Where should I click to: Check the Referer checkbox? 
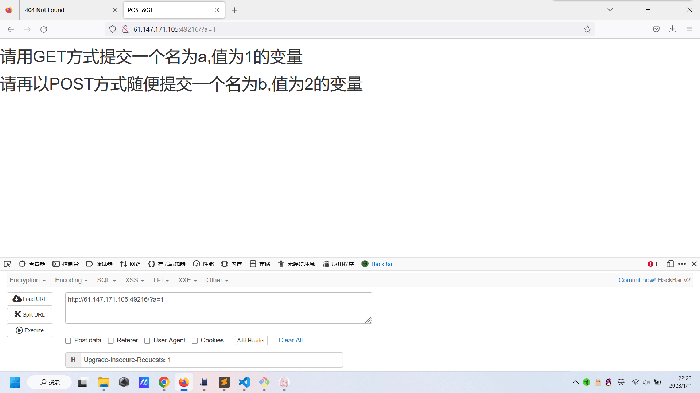pos(110,341)
